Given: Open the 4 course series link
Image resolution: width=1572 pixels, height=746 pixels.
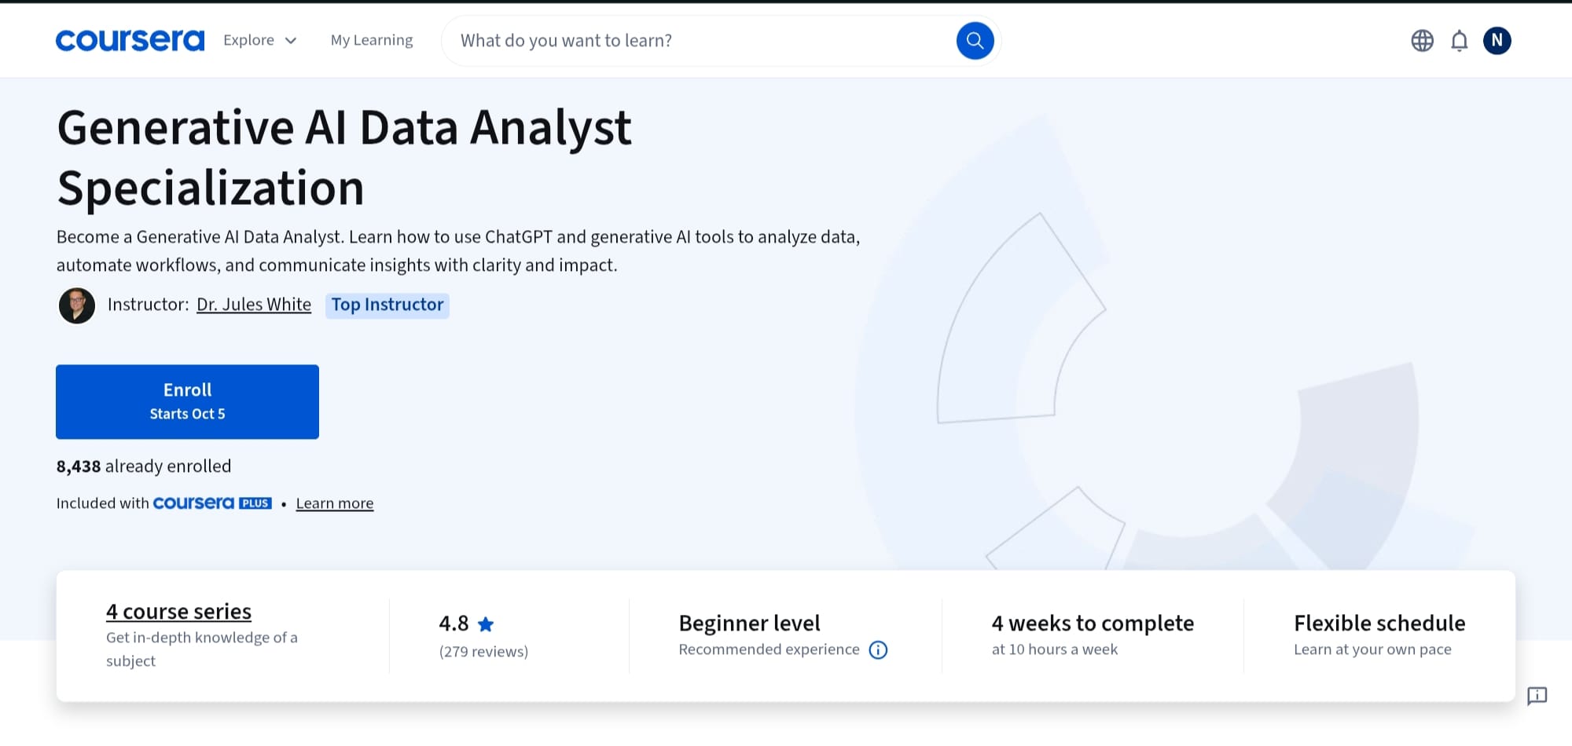Looking at the screenshot, I should [178, 611].
